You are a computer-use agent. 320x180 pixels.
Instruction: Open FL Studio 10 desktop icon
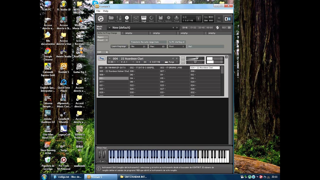point(64,6)
